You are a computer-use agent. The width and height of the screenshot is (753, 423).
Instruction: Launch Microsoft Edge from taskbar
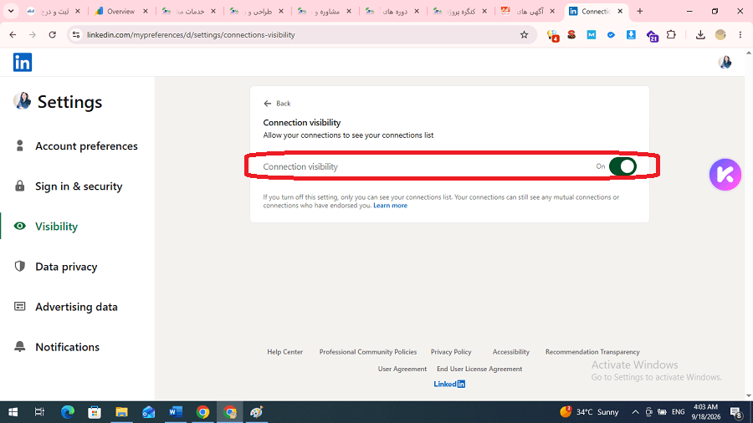(68, 412)
